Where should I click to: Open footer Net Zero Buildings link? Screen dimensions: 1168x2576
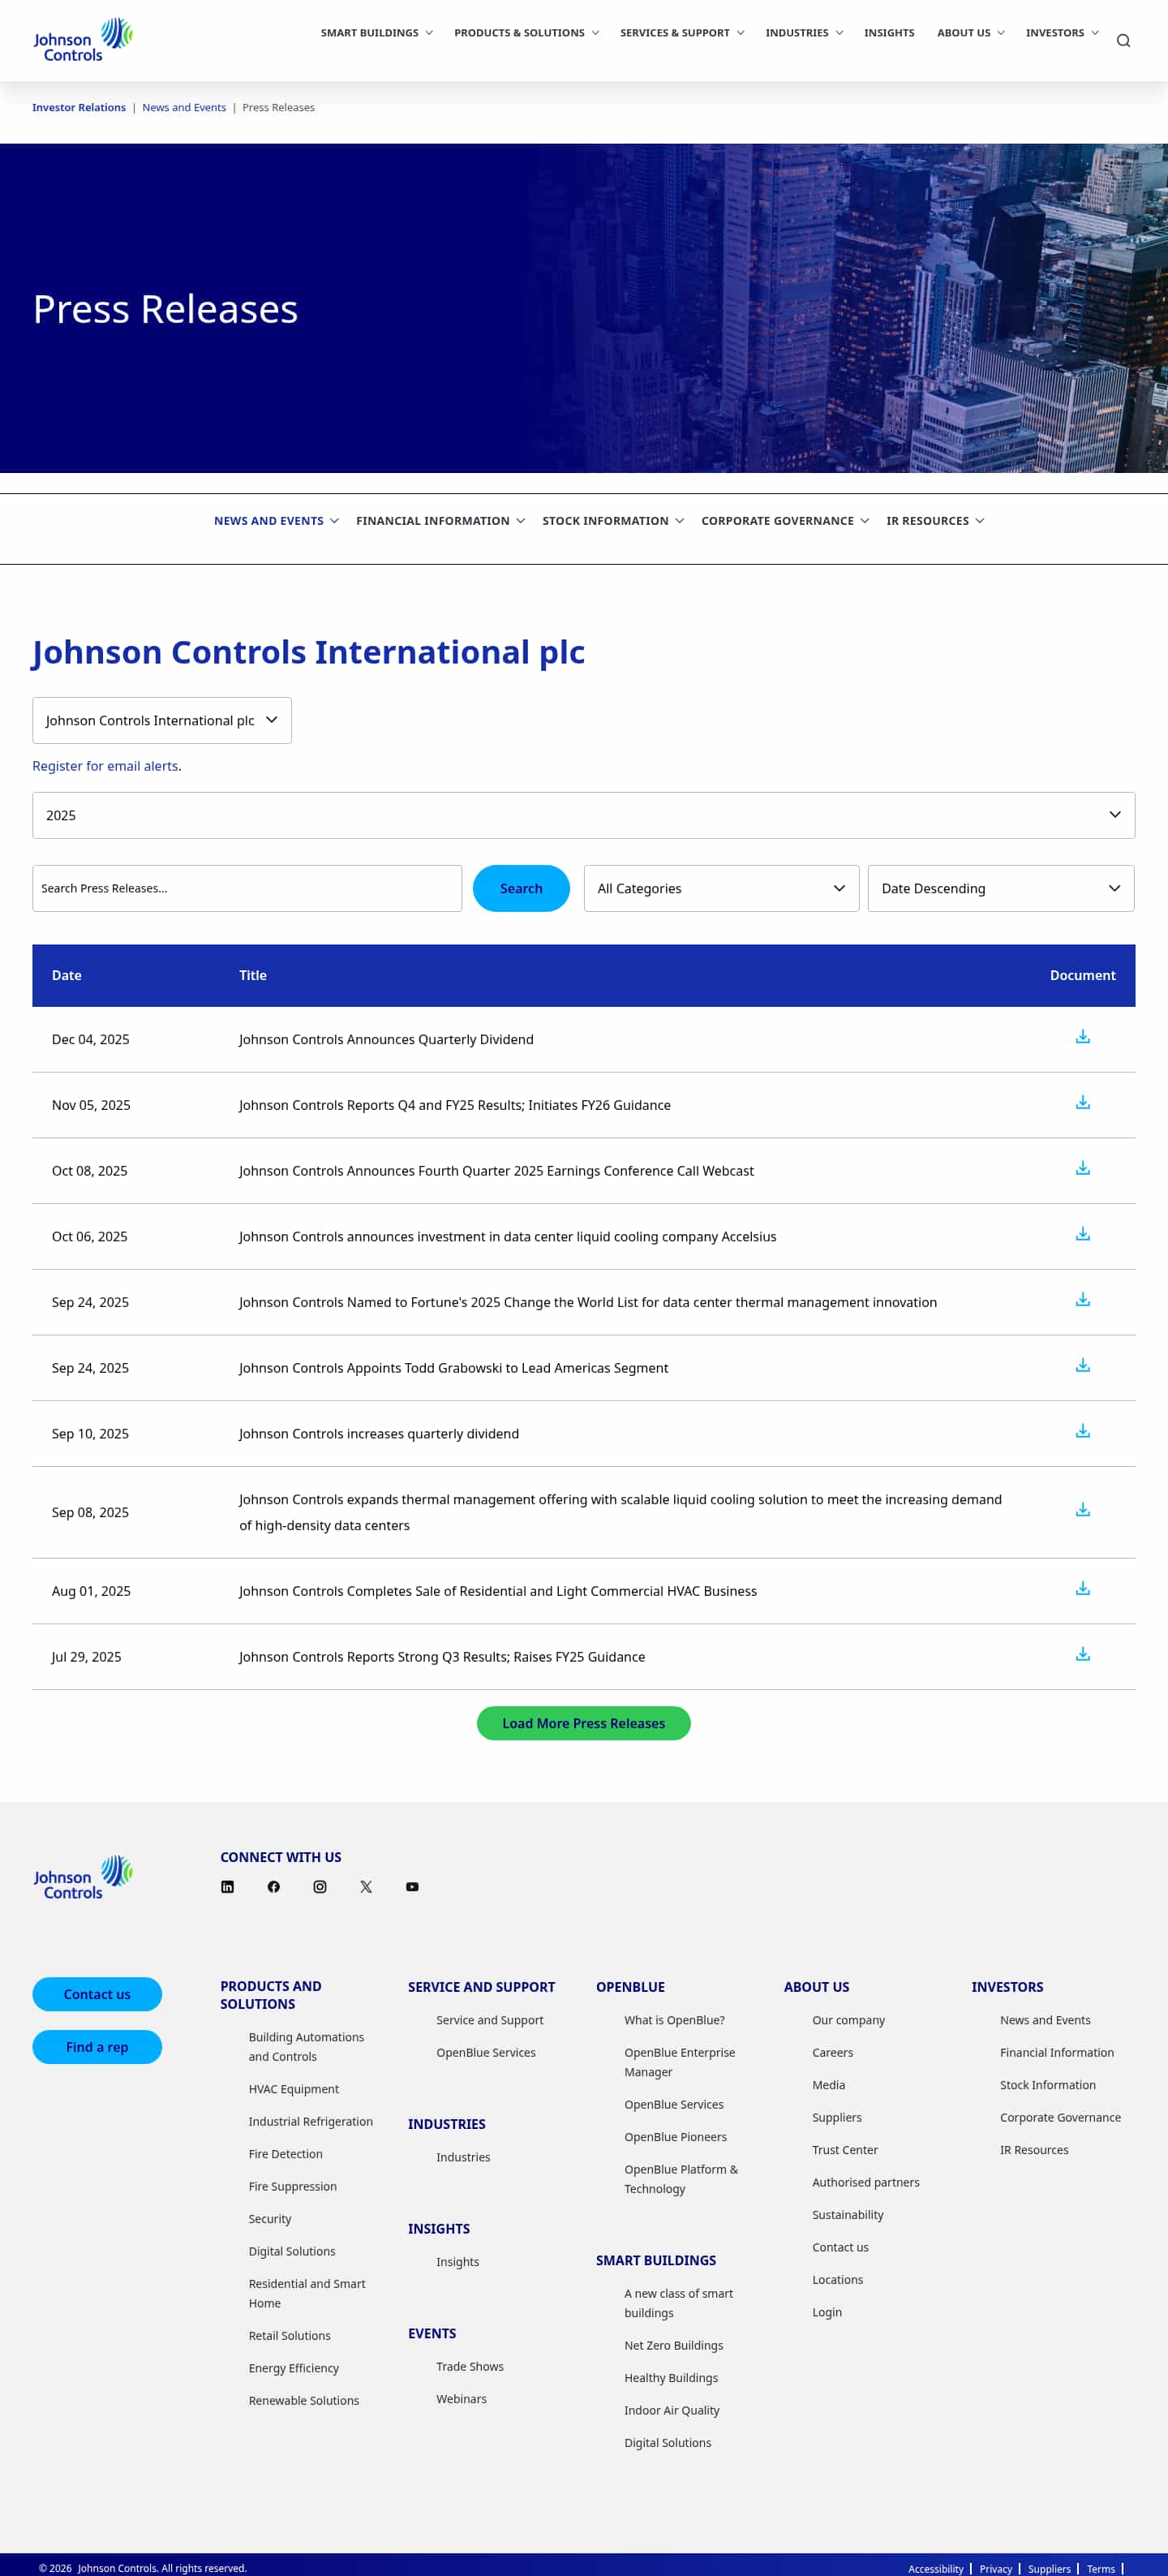tap(674, 2345)
